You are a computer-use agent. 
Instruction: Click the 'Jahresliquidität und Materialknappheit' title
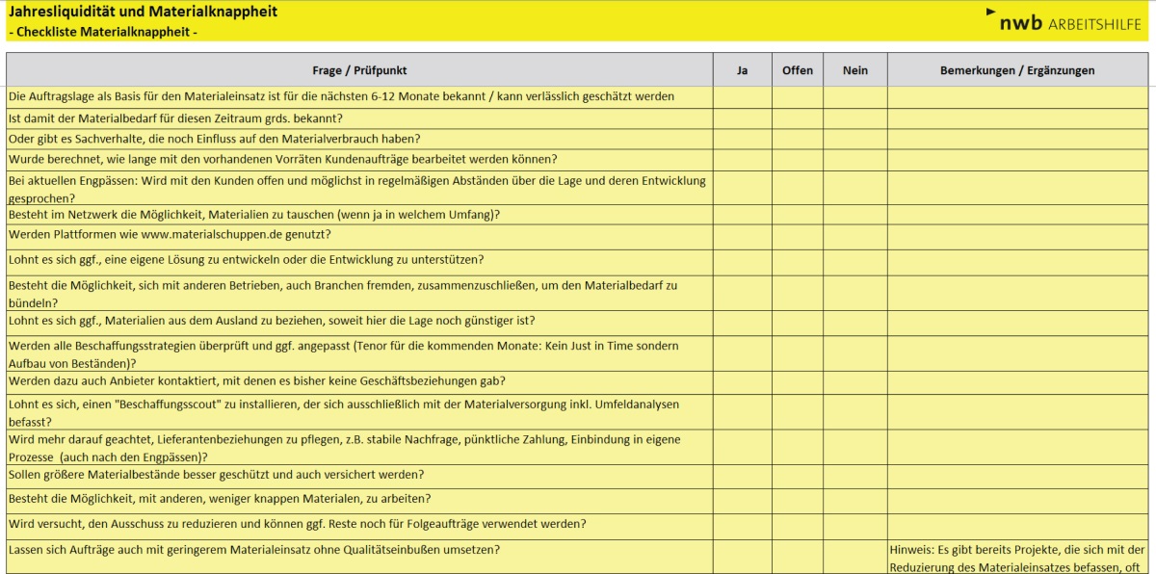143,12
